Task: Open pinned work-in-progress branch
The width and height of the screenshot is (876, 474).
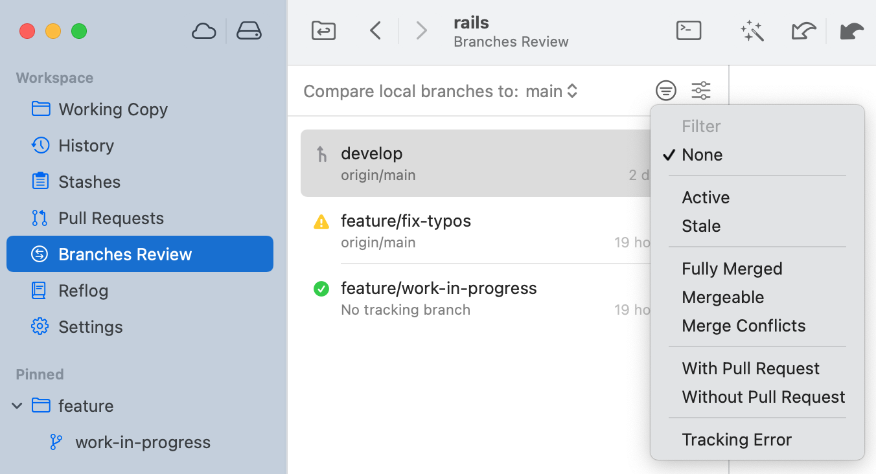Action: tap(143, 442)
